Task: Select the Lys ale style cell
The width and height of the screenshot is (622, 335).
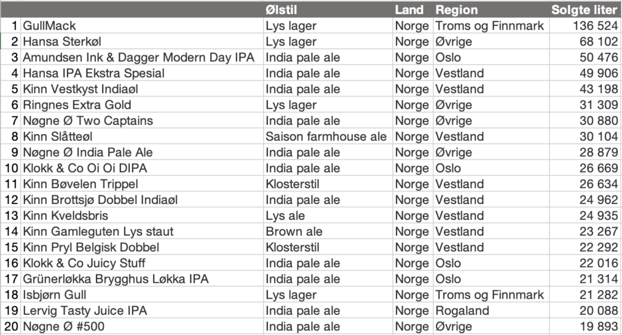Action: [x=285, y=215]
